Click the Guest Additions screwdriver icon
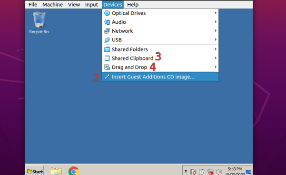Viewport: 286px width, 175px height. (107, 77)
